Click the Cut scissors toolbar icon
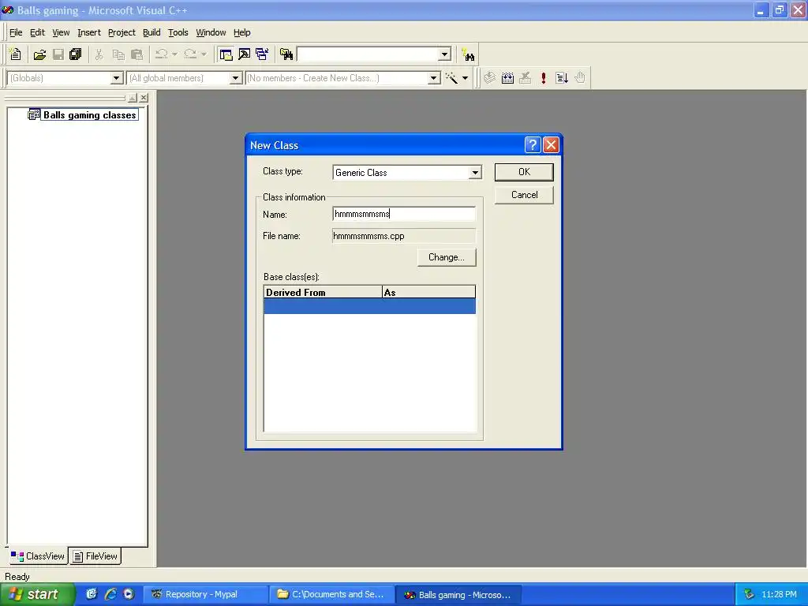Screen dimensions: 808x606 coord(99,54)
